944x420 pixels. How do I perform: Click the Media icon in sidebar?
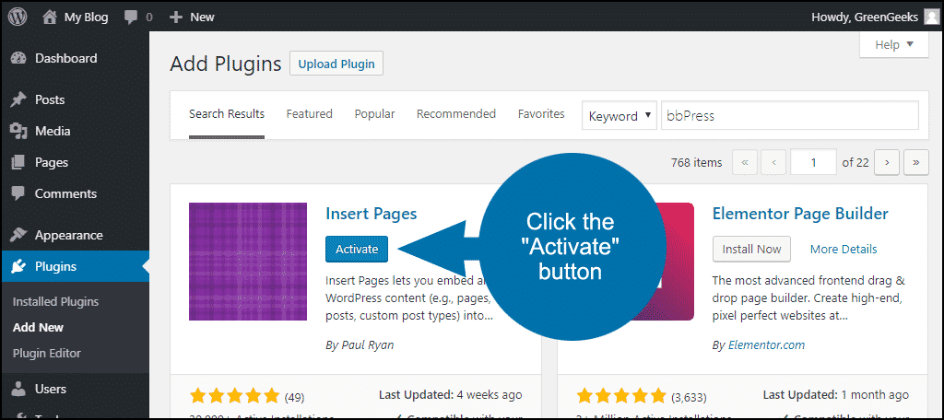pos(18,131)
